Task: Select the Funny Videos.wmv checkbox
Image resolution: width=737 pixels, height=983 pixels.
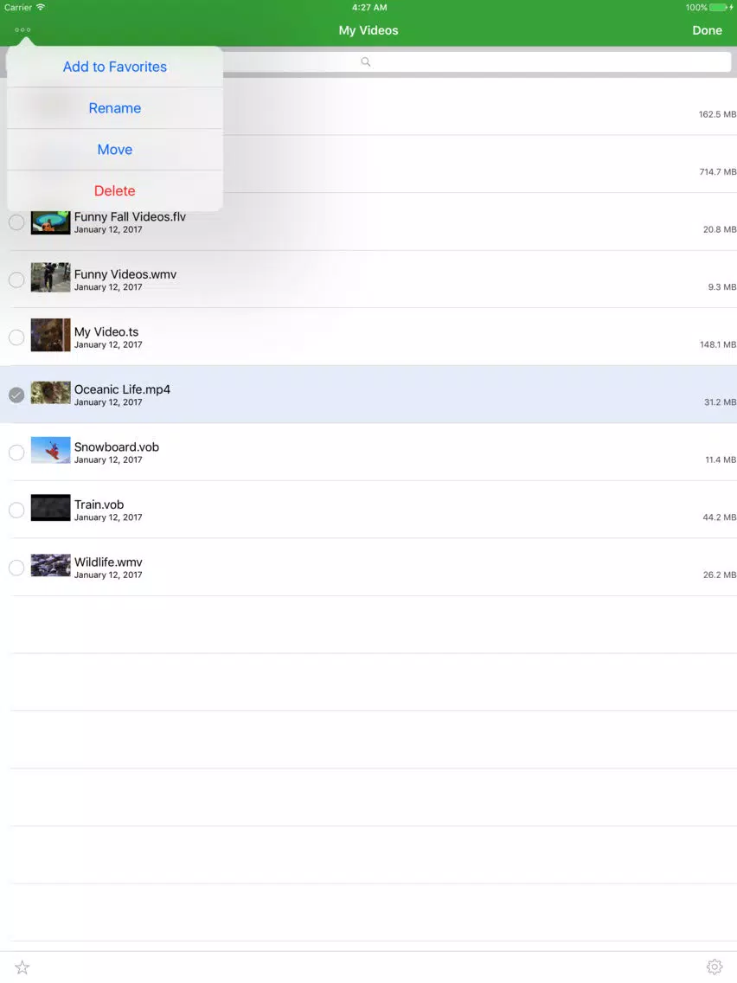Action: (x=16, y=279)
